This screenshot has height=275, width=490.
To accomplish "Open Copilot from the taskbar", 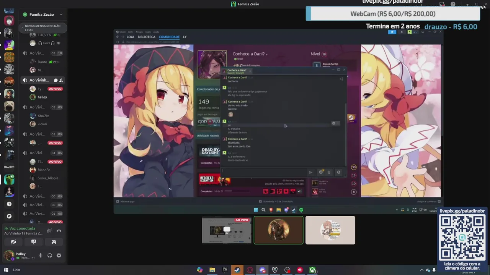I will [x=200, y=270].
